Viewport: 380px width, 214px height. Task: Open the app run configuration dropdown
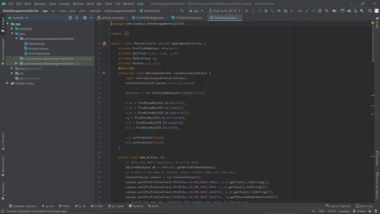197,11
